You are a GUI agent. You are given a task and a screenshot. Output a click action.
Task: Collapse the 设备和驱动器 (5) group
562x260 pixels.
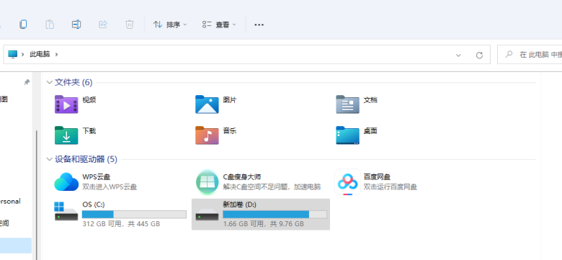click(50, 159)
